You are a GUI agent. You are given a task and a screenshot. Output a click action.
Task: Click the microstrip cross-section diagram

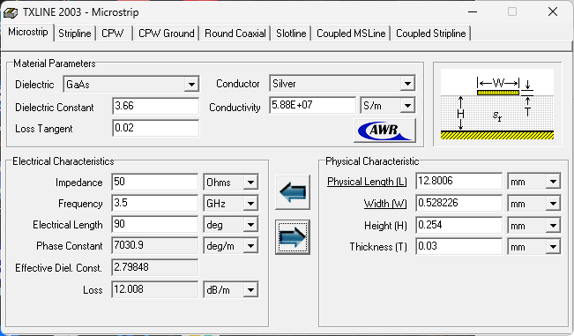497,104
